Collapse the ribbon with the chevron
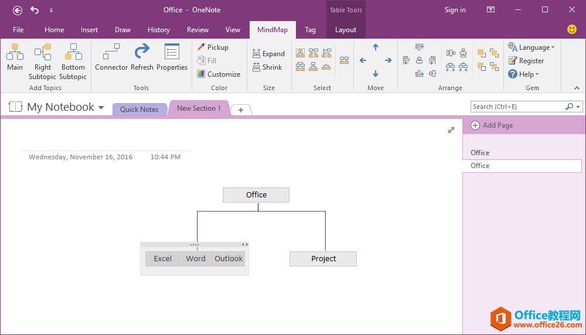 tap(577, 88)
